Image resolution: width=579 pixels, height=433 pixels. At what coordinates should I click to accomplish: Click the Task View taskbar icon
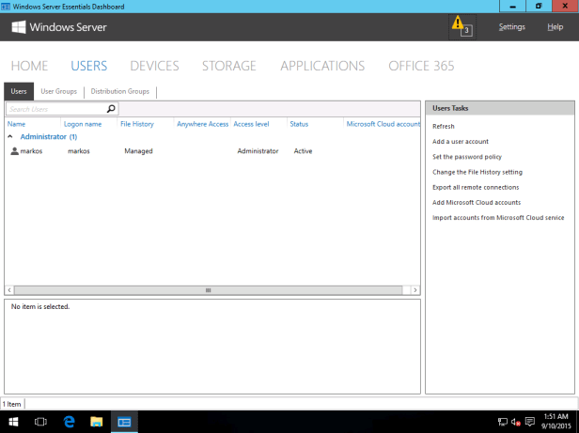40,422
